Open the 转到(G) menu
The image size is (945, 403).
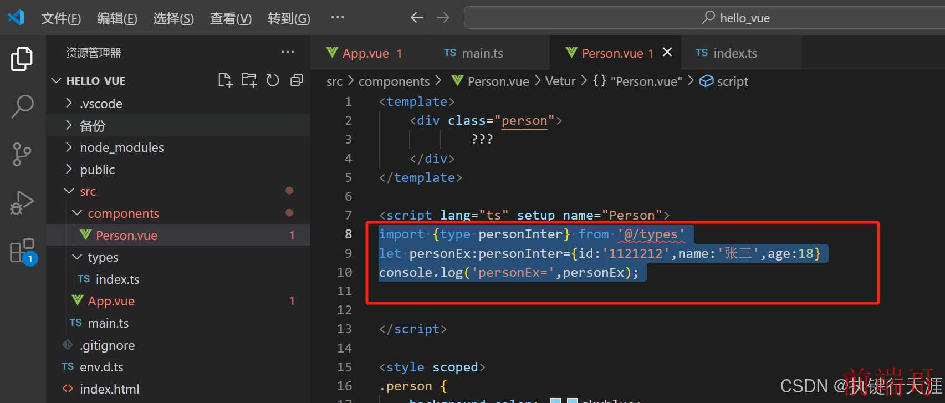click(x=289, y=18)
